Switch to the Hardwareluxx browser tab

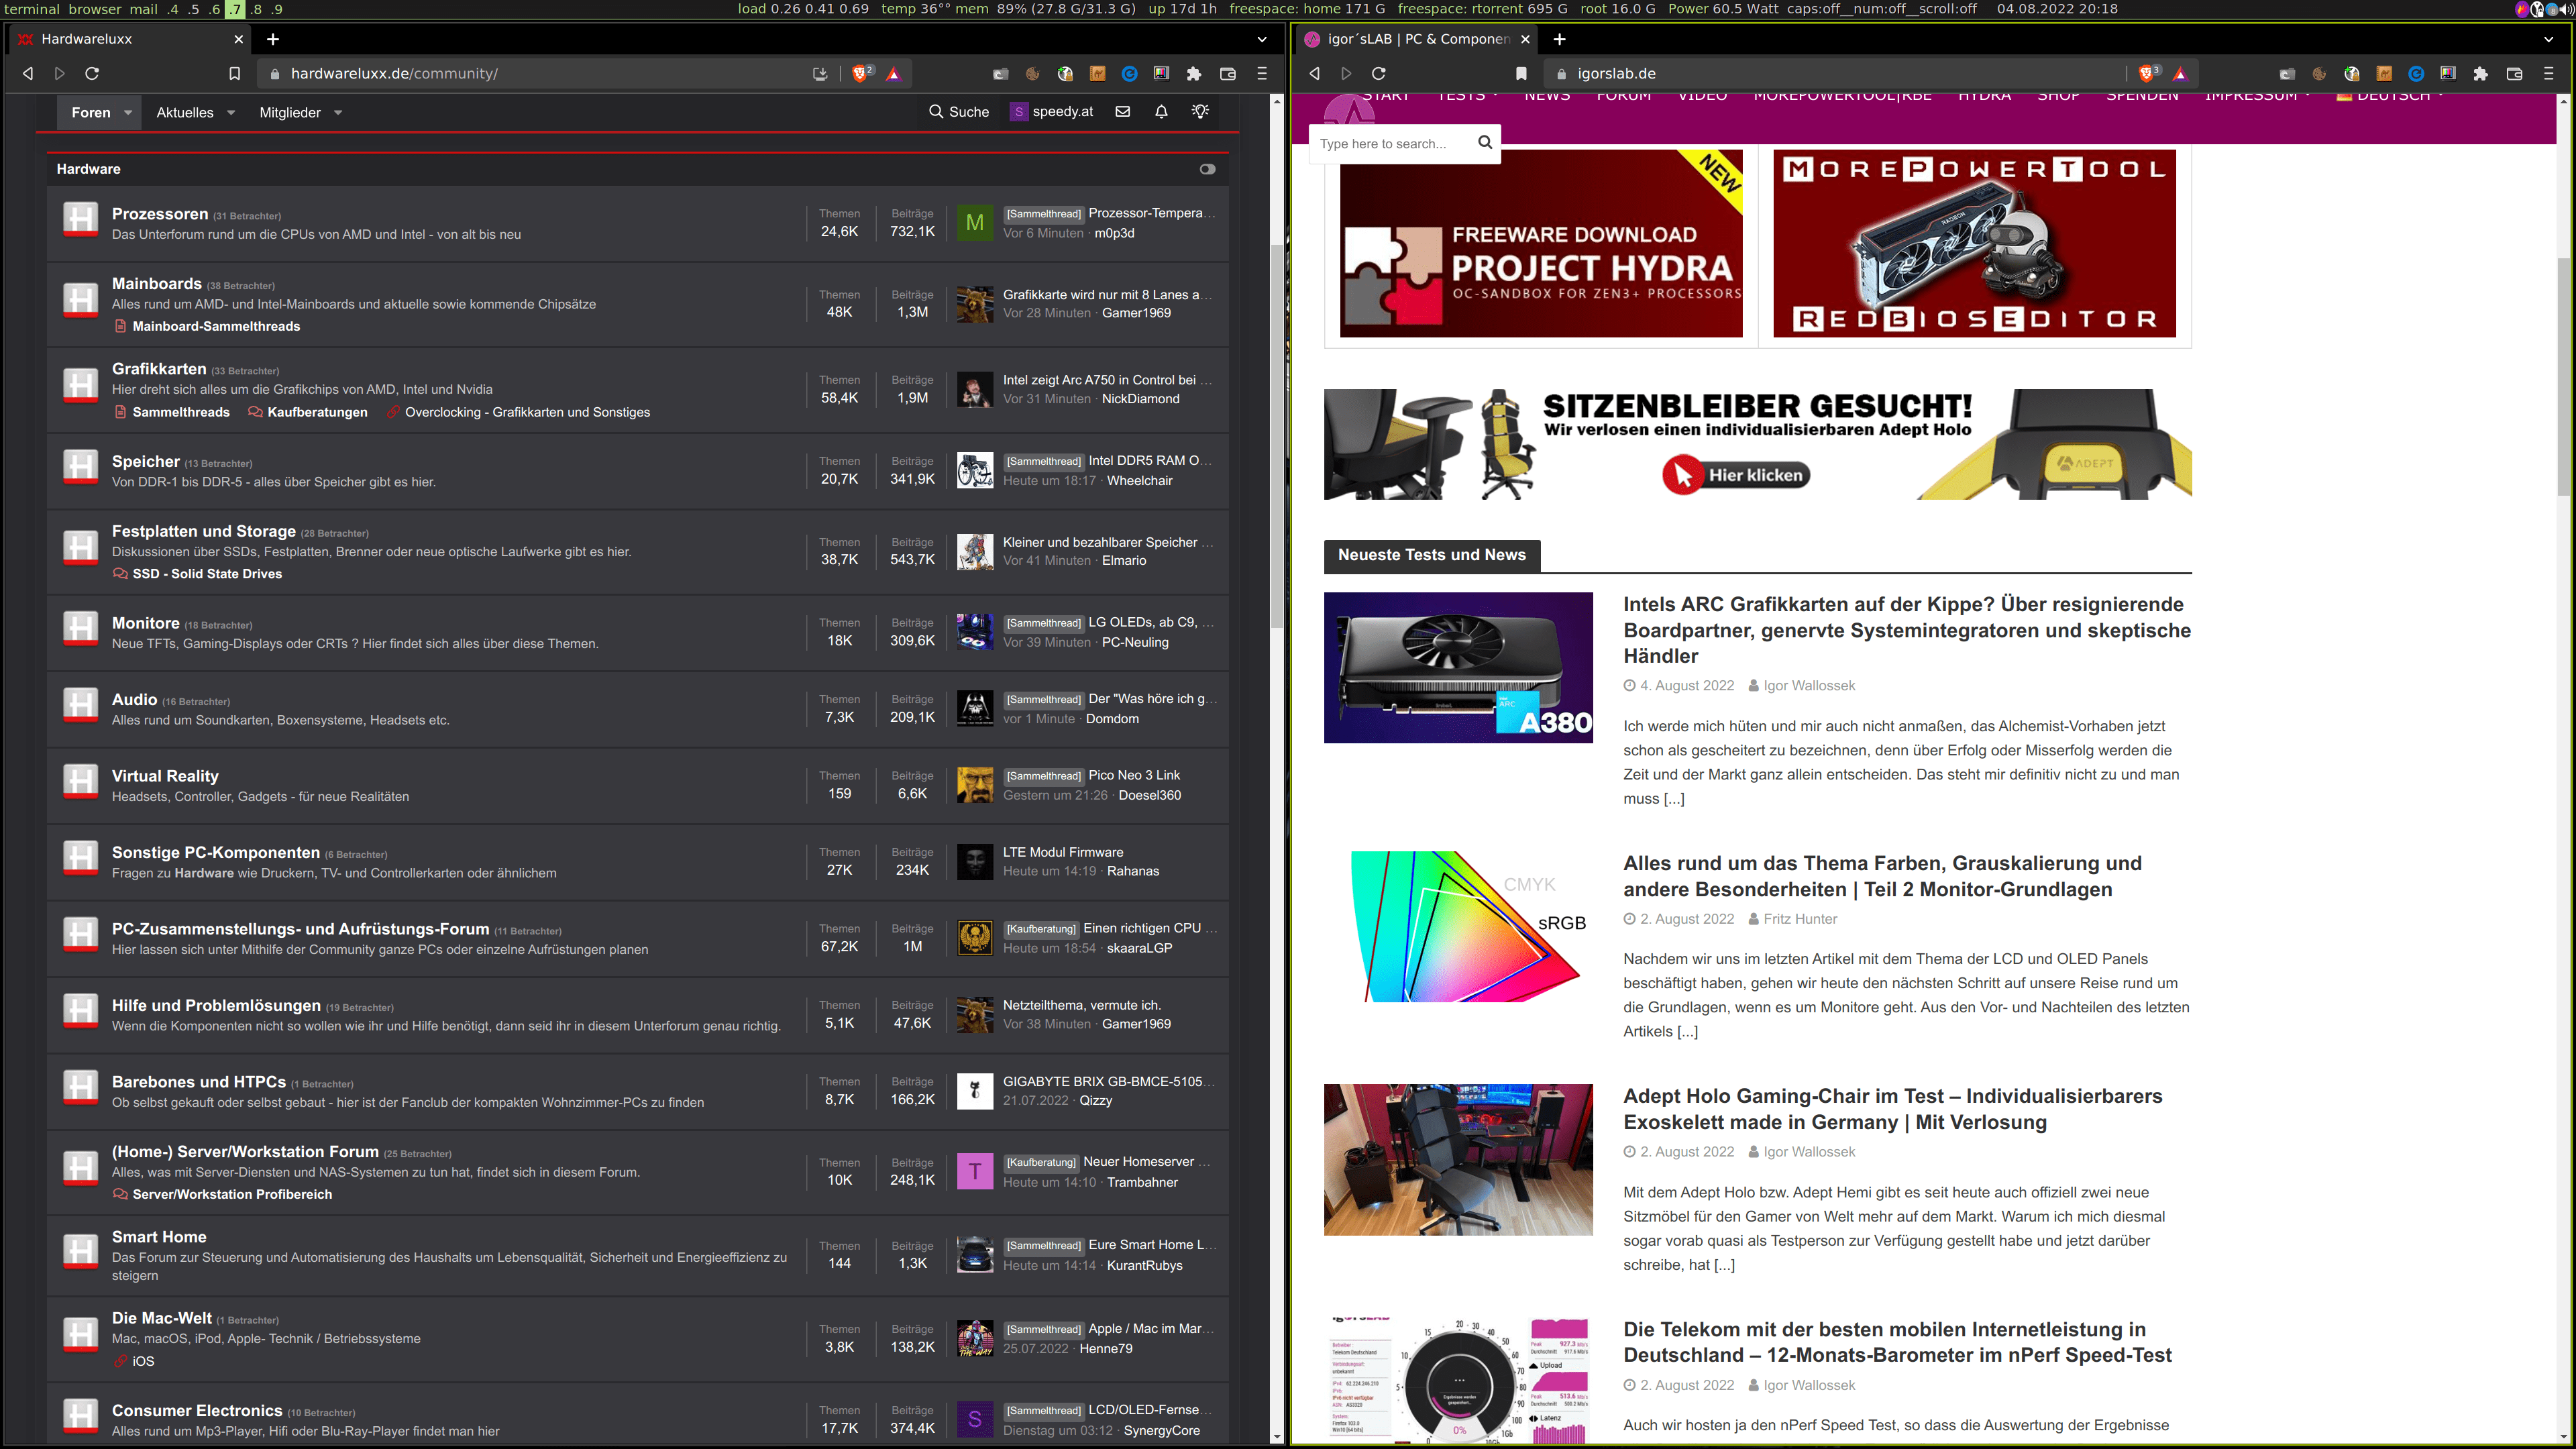(130, 39)
